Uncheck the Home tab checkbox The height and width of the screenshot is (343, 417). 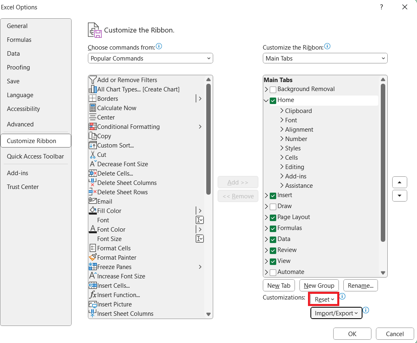[x=273, y=101]
